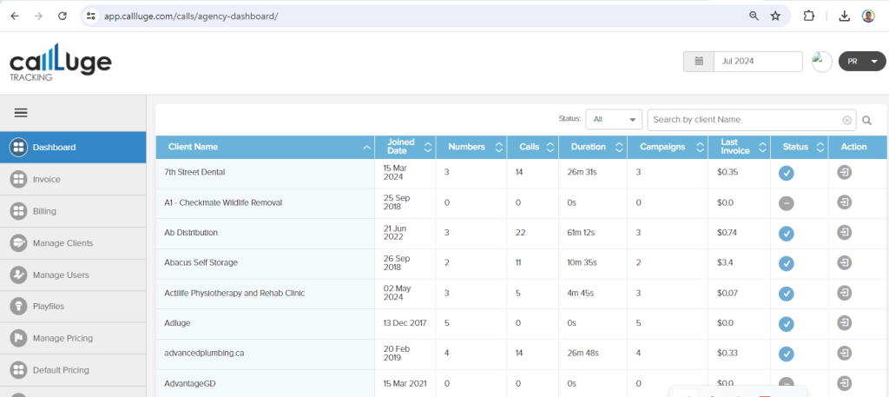This screenshot has width=889, height=397.
Task: Toggle status for Ab Distribution
Action: pyautogui.click(x=787, y=233)
